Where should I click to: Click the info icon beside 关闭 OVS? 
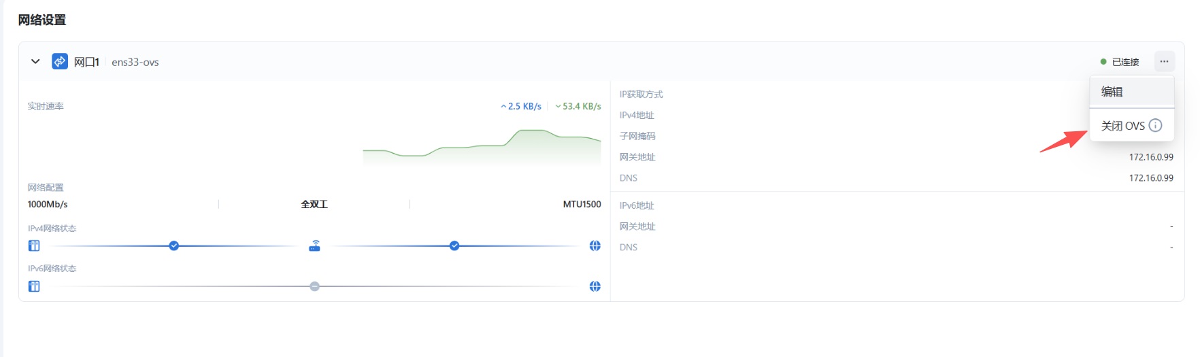click(x=1155, y=126)
